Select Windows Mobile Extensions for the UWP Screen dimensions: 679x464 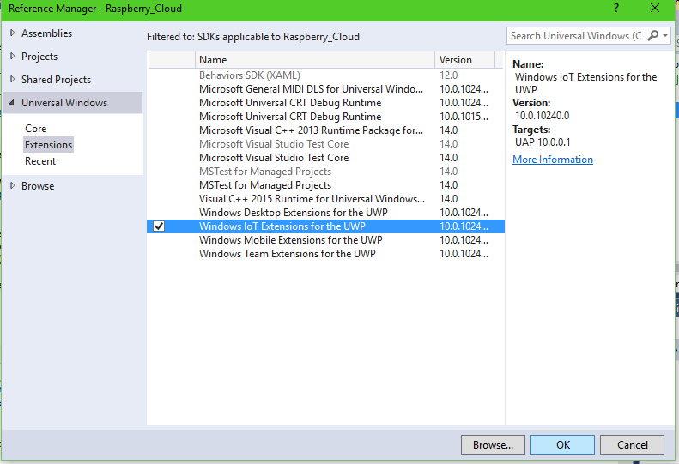click(x=325, y=240)
